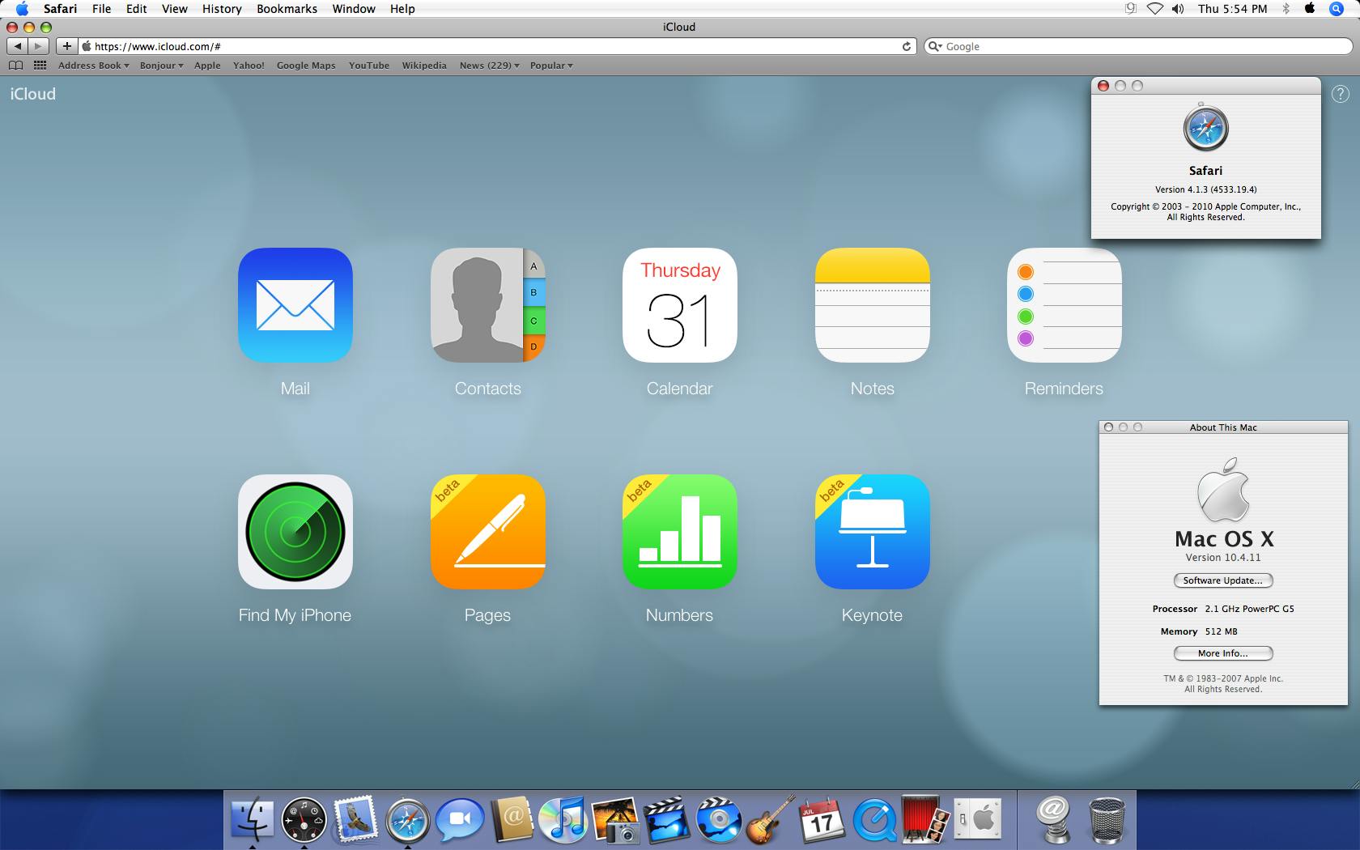Launch iMovie from the Dock
This screenshot has height=850, width=1360.
(666, 819)
